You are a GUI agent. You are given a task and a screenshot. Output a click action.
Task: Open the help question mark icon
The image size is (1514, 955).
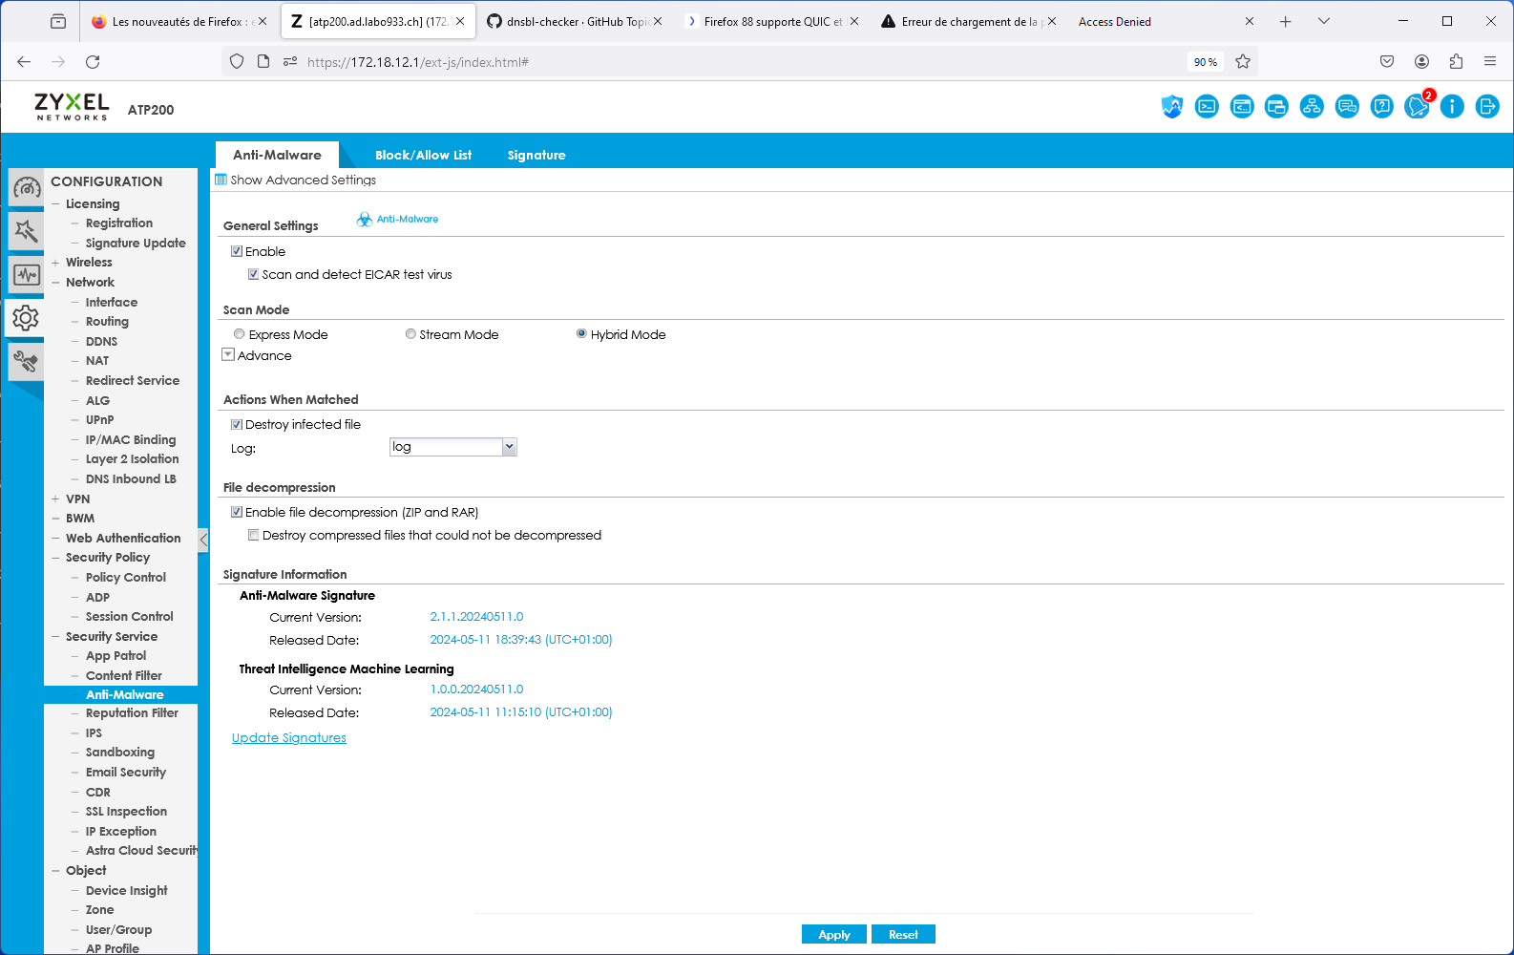(1381, 107)
